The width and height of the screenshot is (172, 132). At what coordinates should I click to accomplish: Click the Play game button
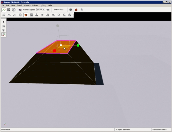(14, 10)
